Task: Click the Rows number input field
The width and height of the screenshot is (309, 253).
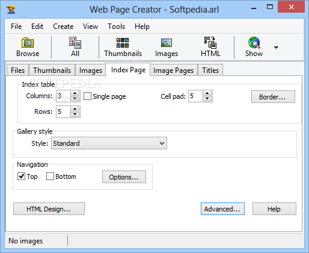Action: (x=63, y=111)
